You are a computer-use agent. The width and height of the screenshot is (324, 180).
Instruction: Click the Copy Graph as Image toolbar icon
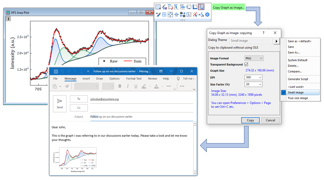coord(201,7)
